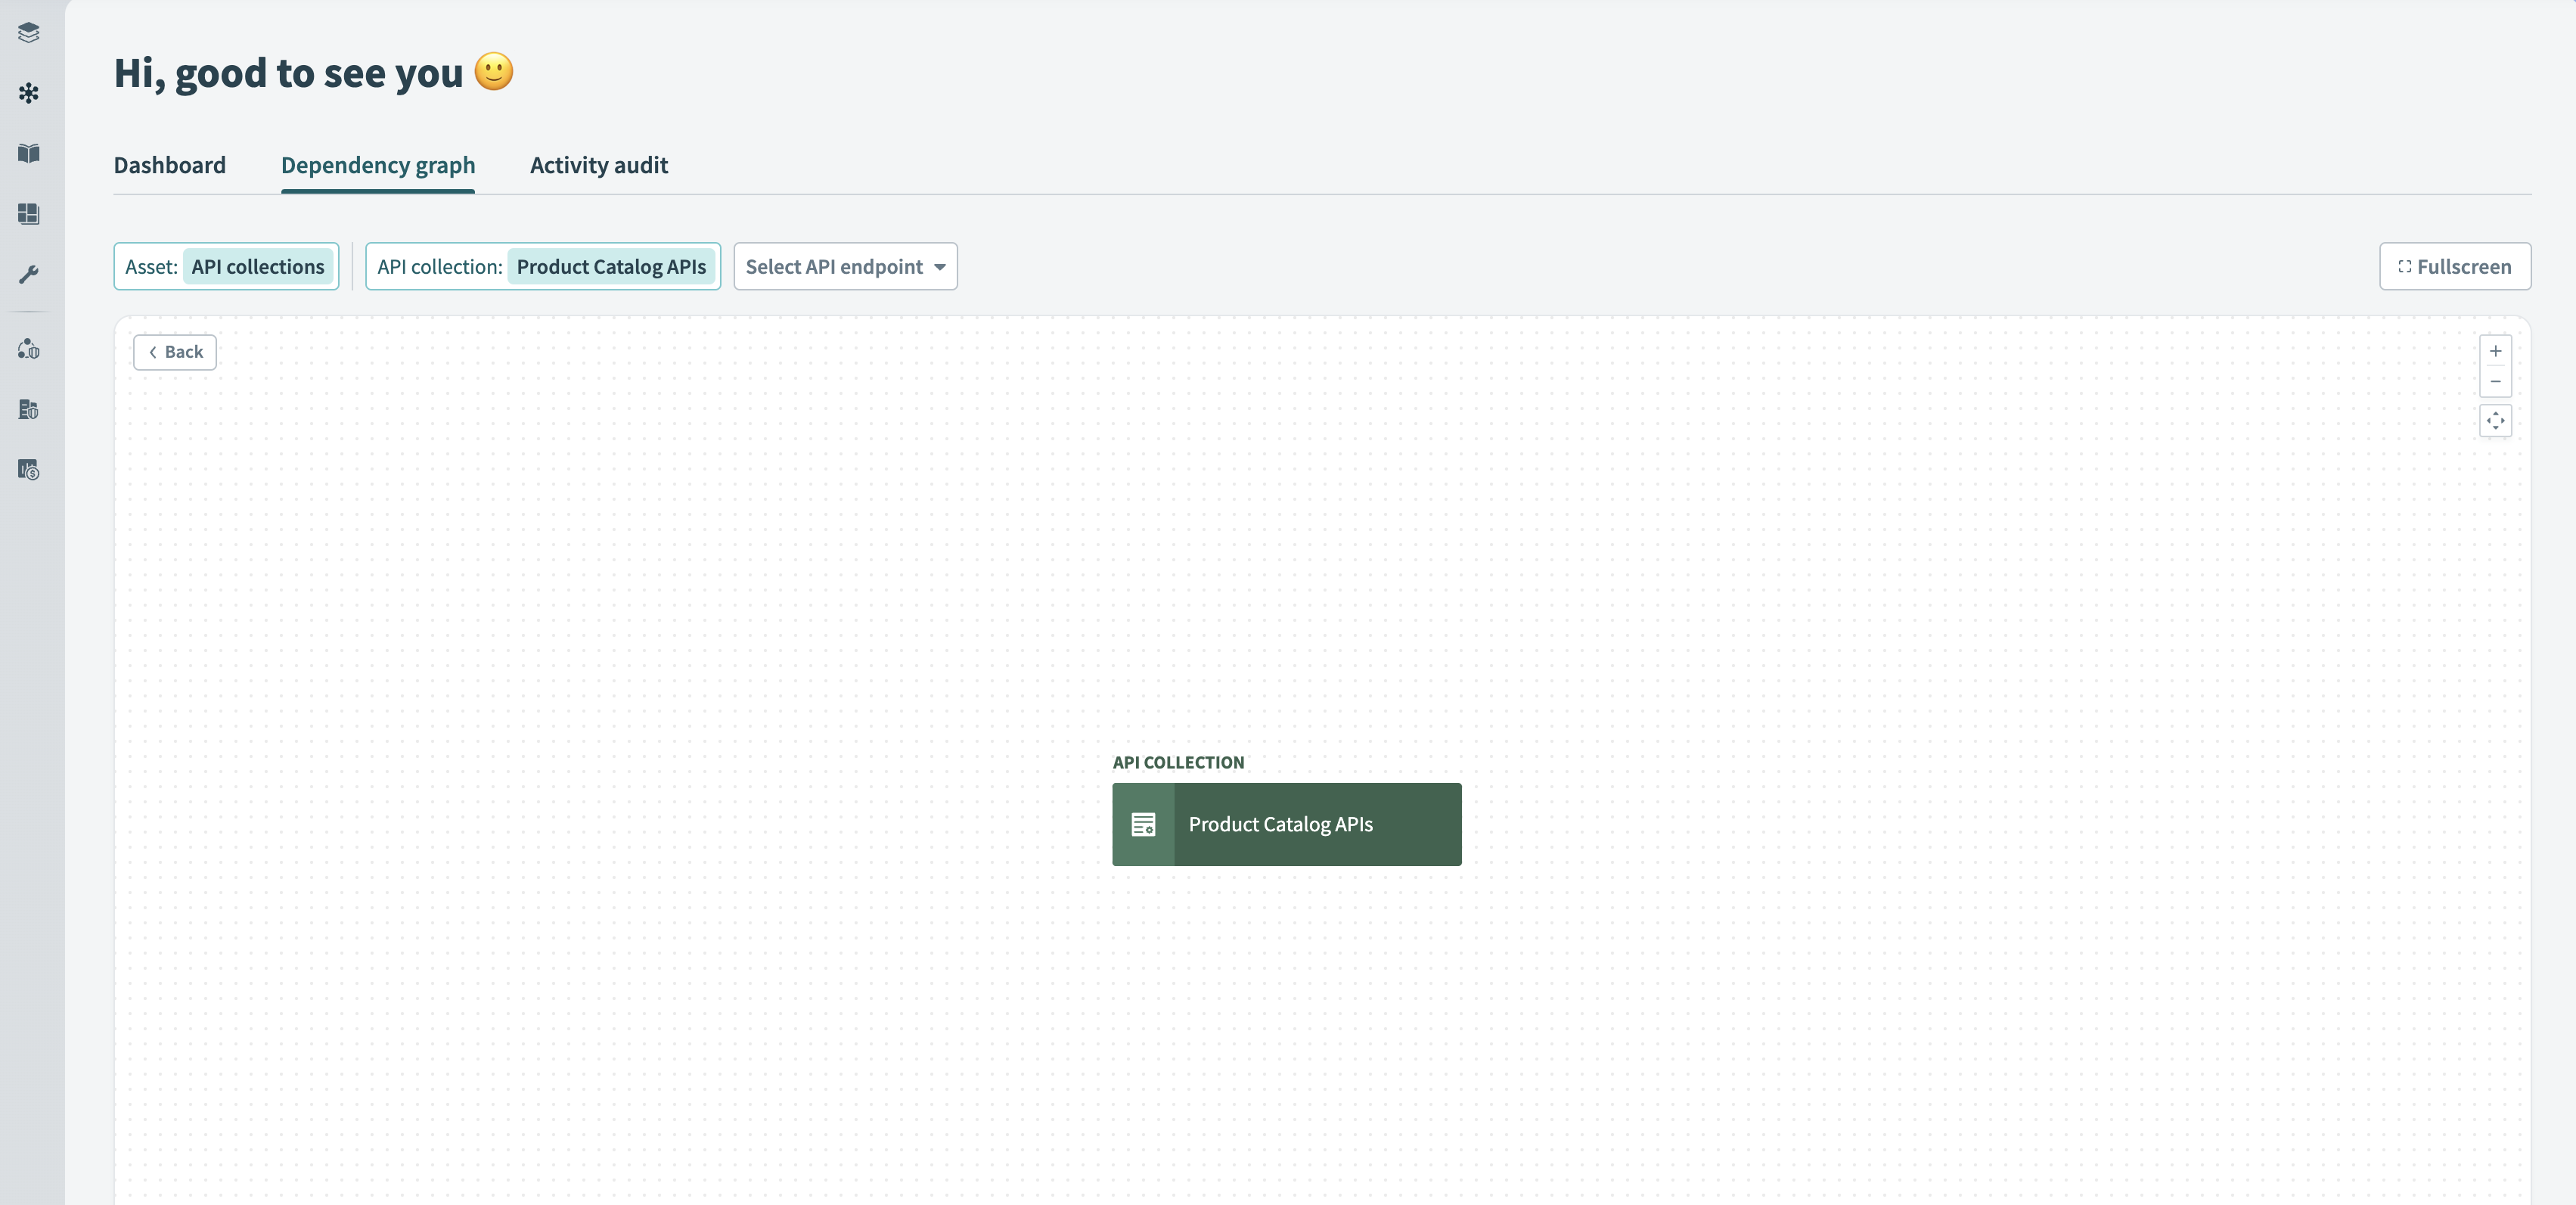Viewport: 2576px width, 1205px height.
Task: Open the connected nodes shield icon
Action: (29, 349)
